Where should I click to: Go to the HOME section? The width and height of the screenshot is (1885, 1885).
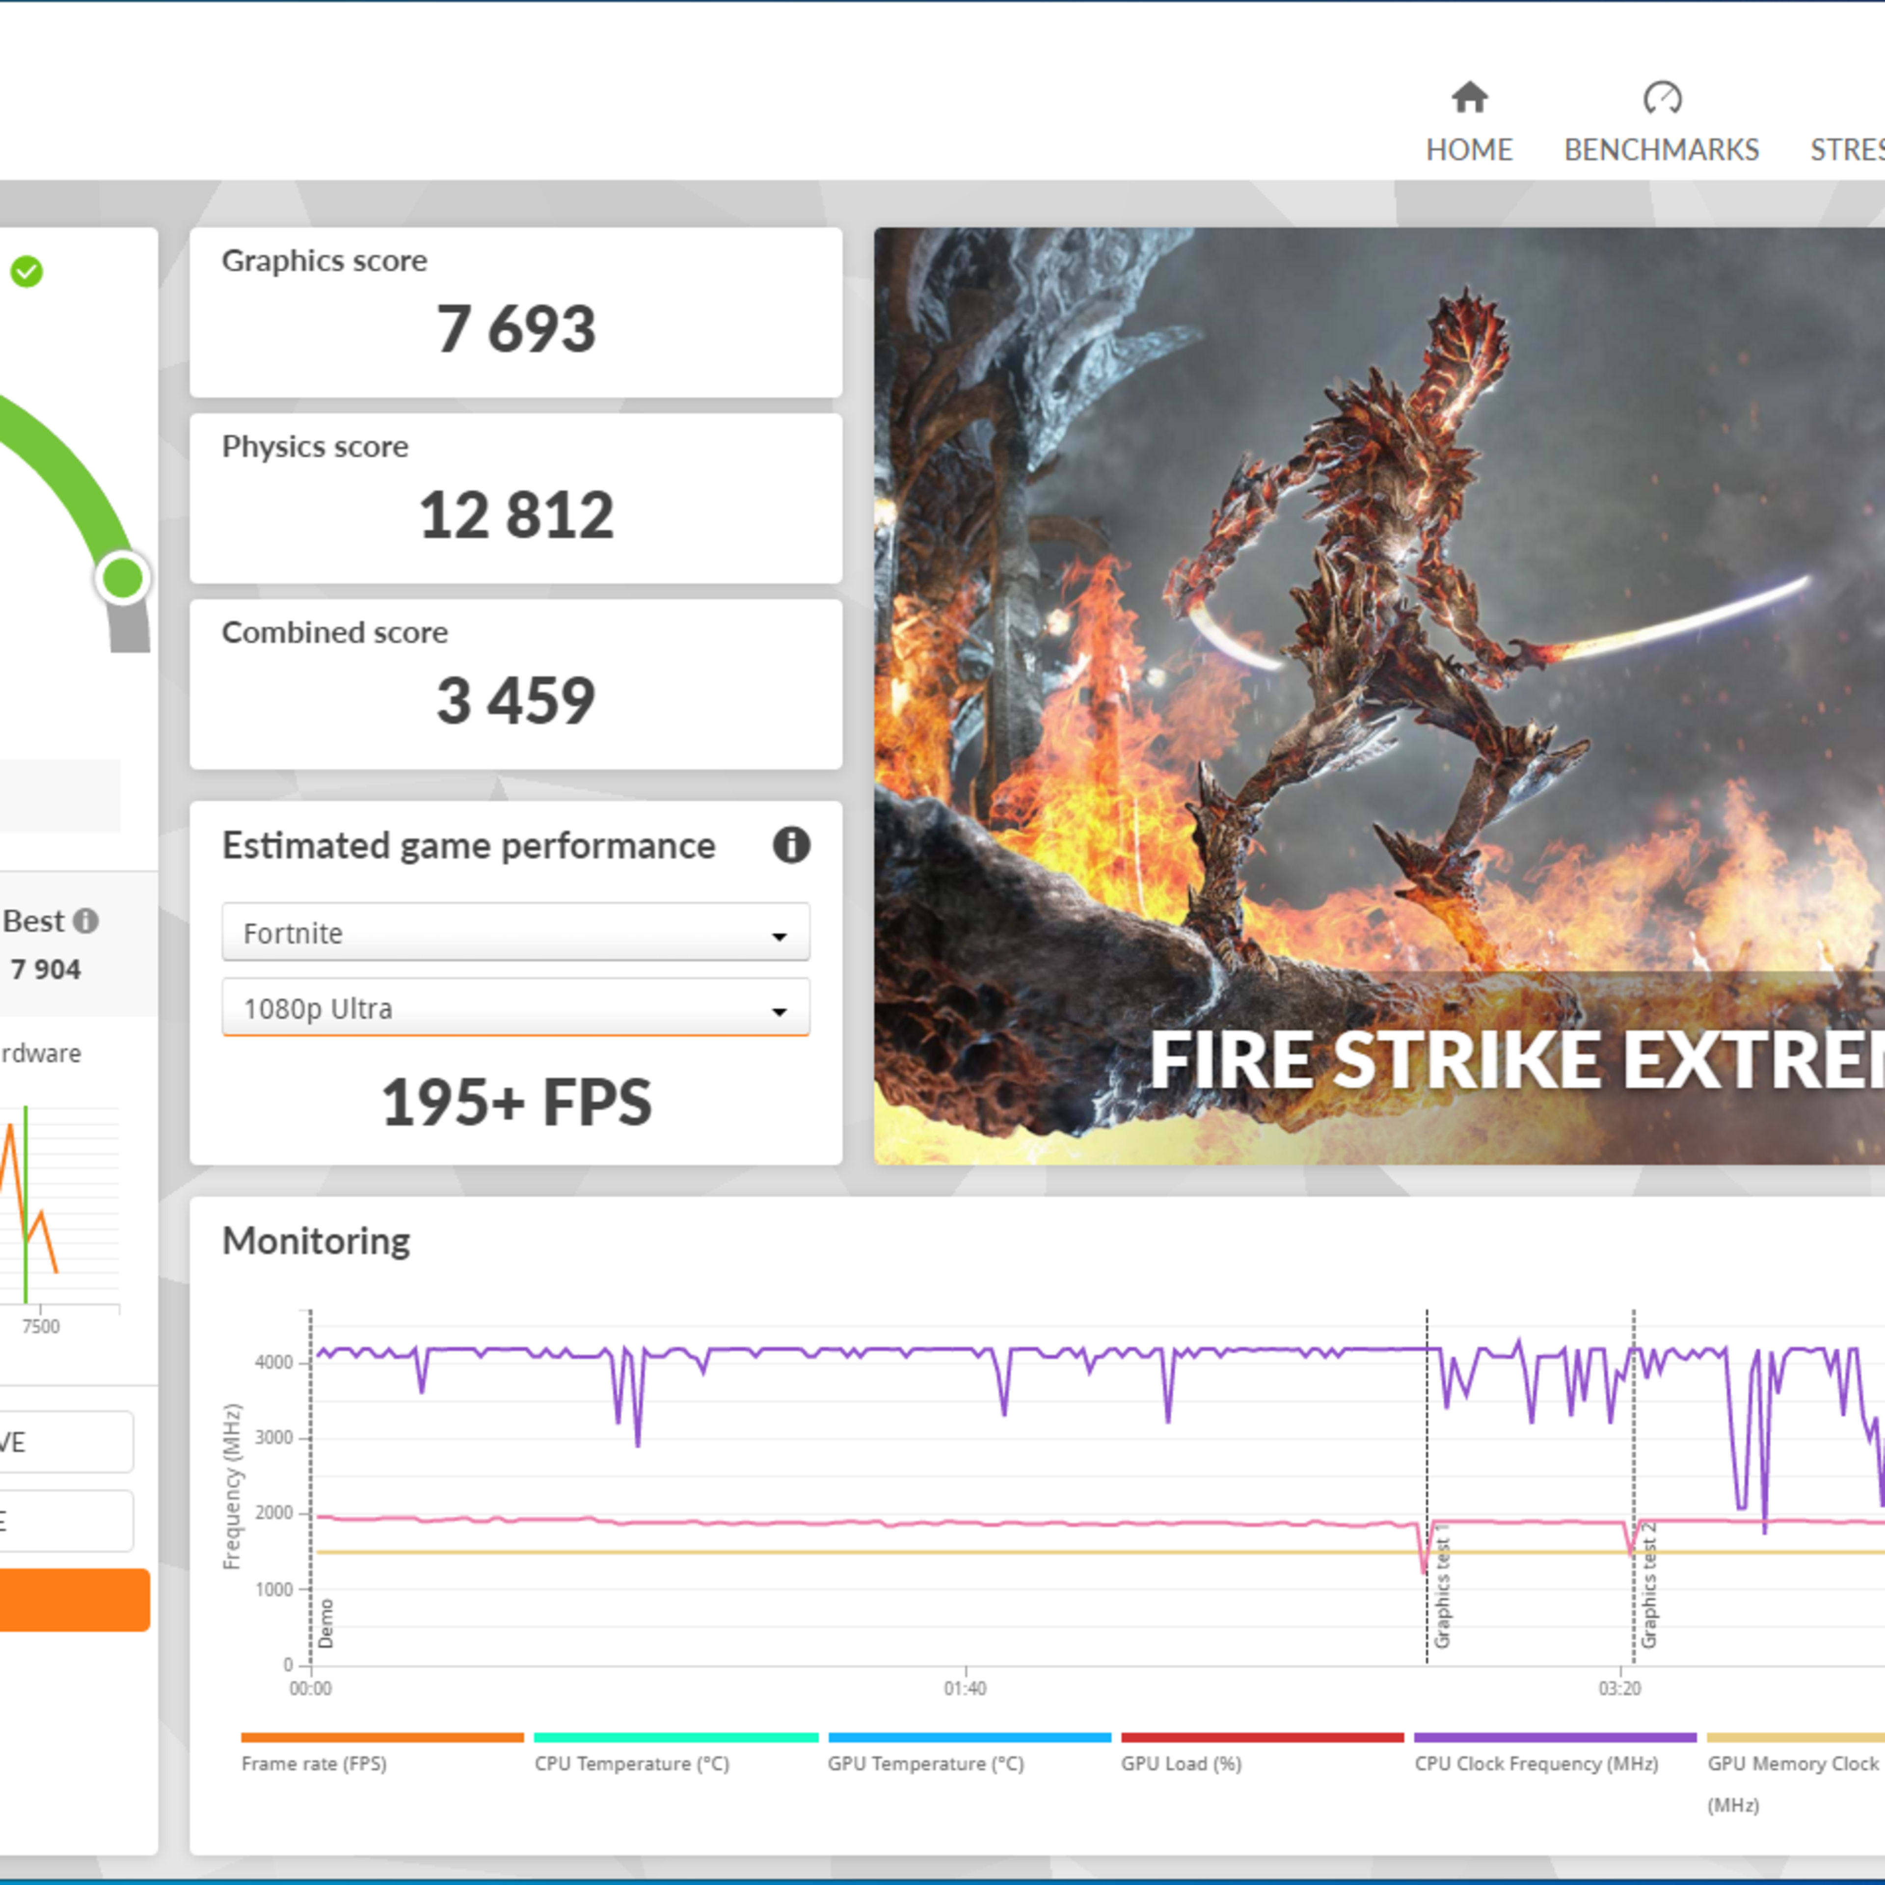tap(1468, 122)
